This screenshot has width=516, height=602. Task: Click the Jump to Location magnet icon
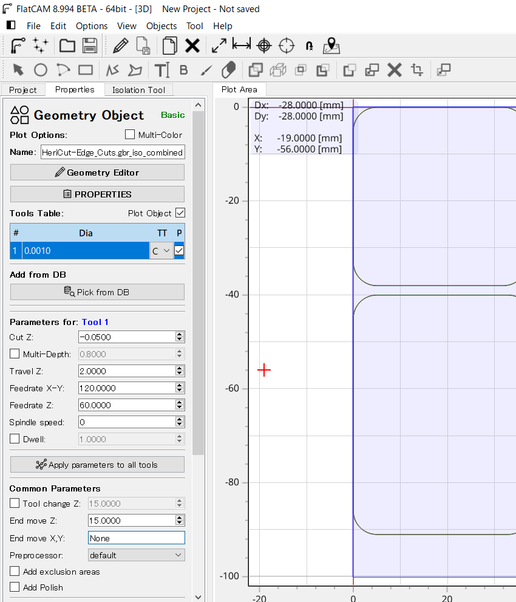[x=309, y=46]
